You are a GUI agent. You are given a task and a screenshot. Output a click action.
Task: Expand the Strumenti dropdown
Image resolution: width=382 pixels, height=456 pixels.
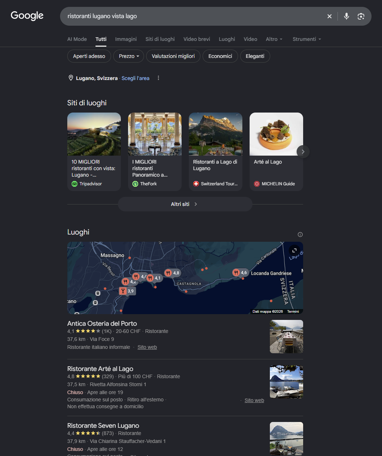click(x=307, y=39)
